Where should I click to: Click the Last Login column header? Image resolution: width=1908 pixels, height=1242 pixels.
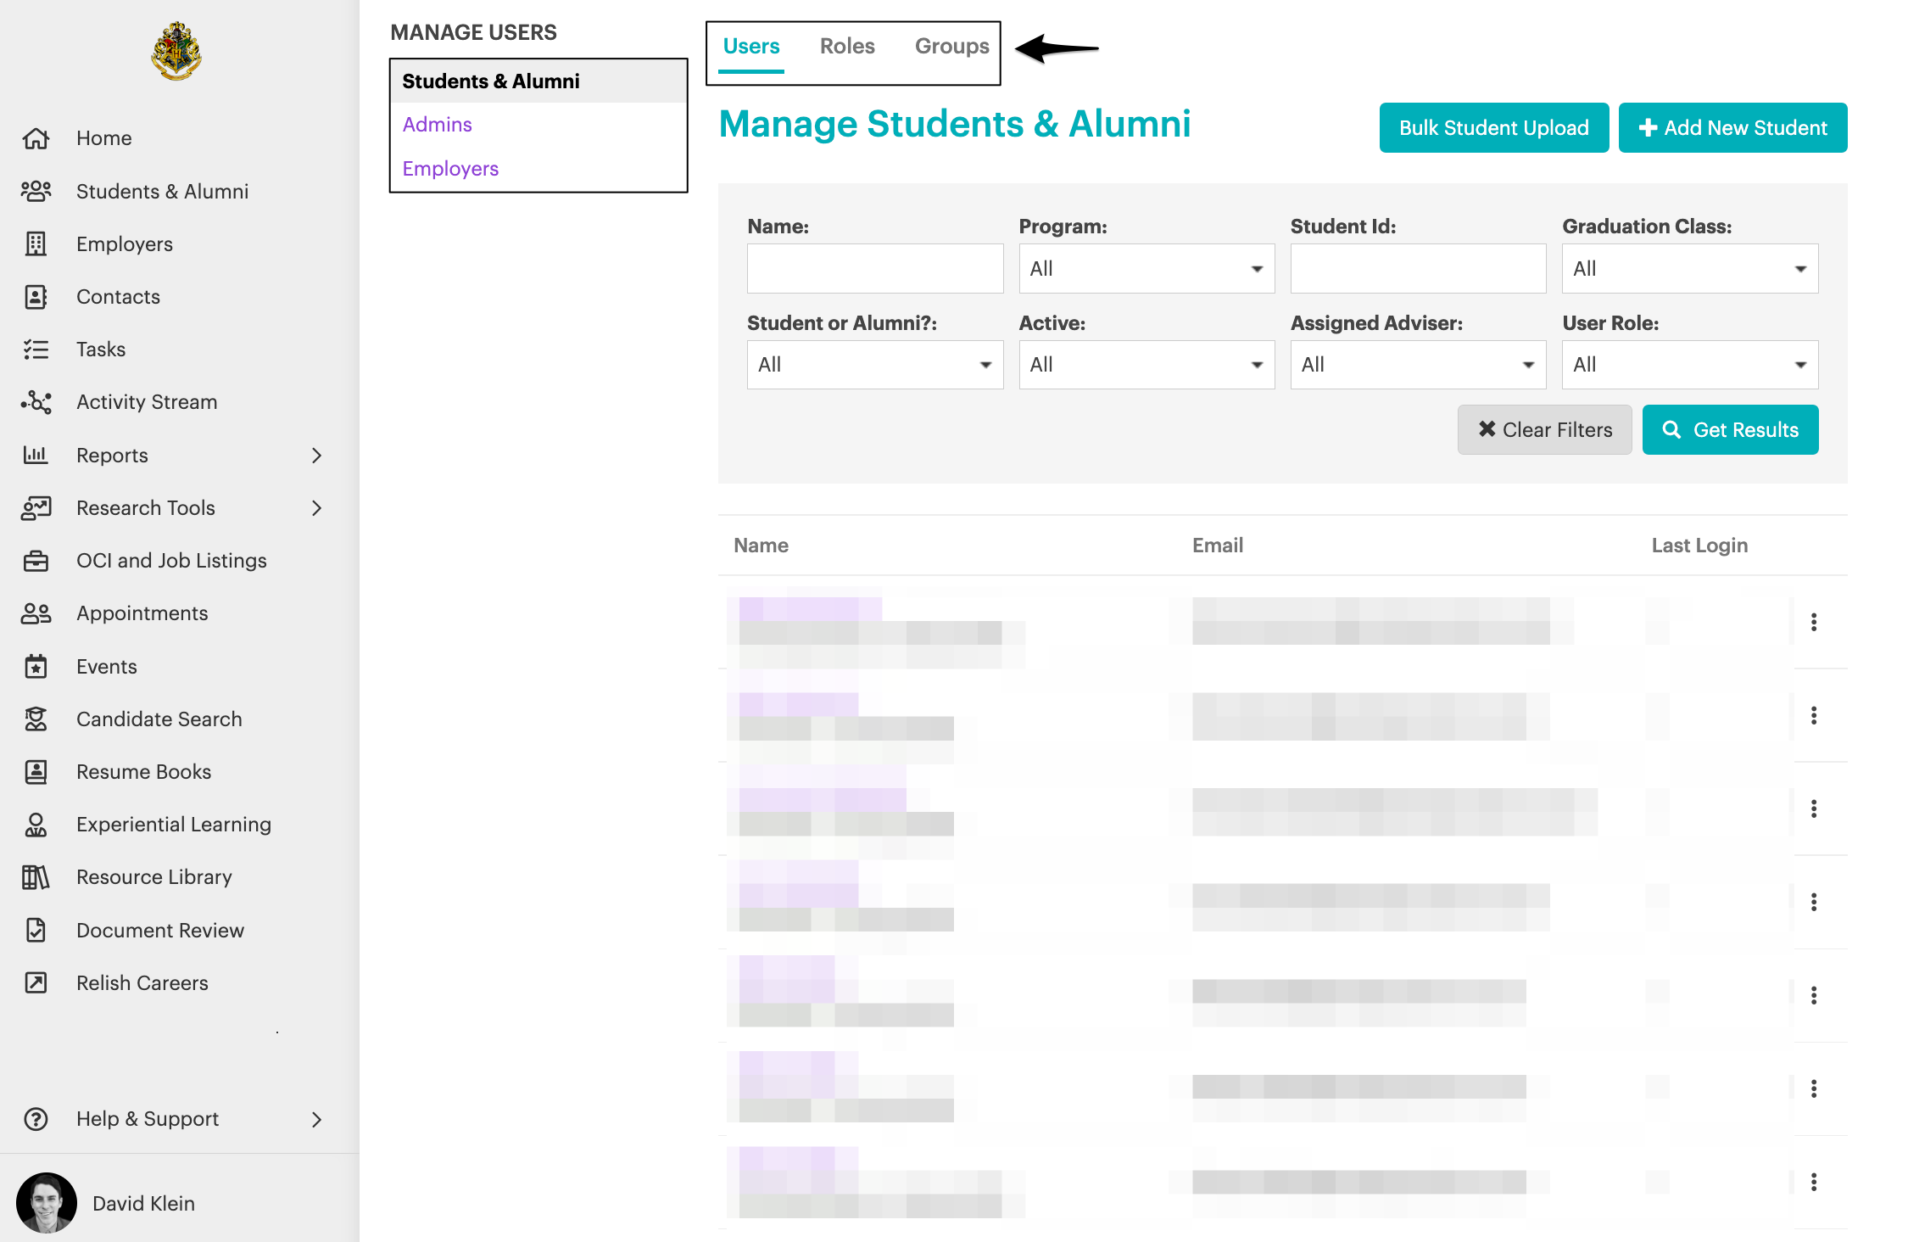[1699, 545]
